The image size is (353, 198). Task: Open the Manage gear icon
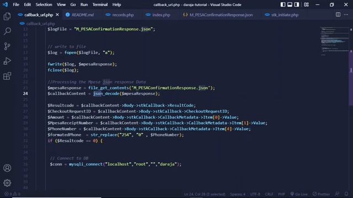[7, 183]
